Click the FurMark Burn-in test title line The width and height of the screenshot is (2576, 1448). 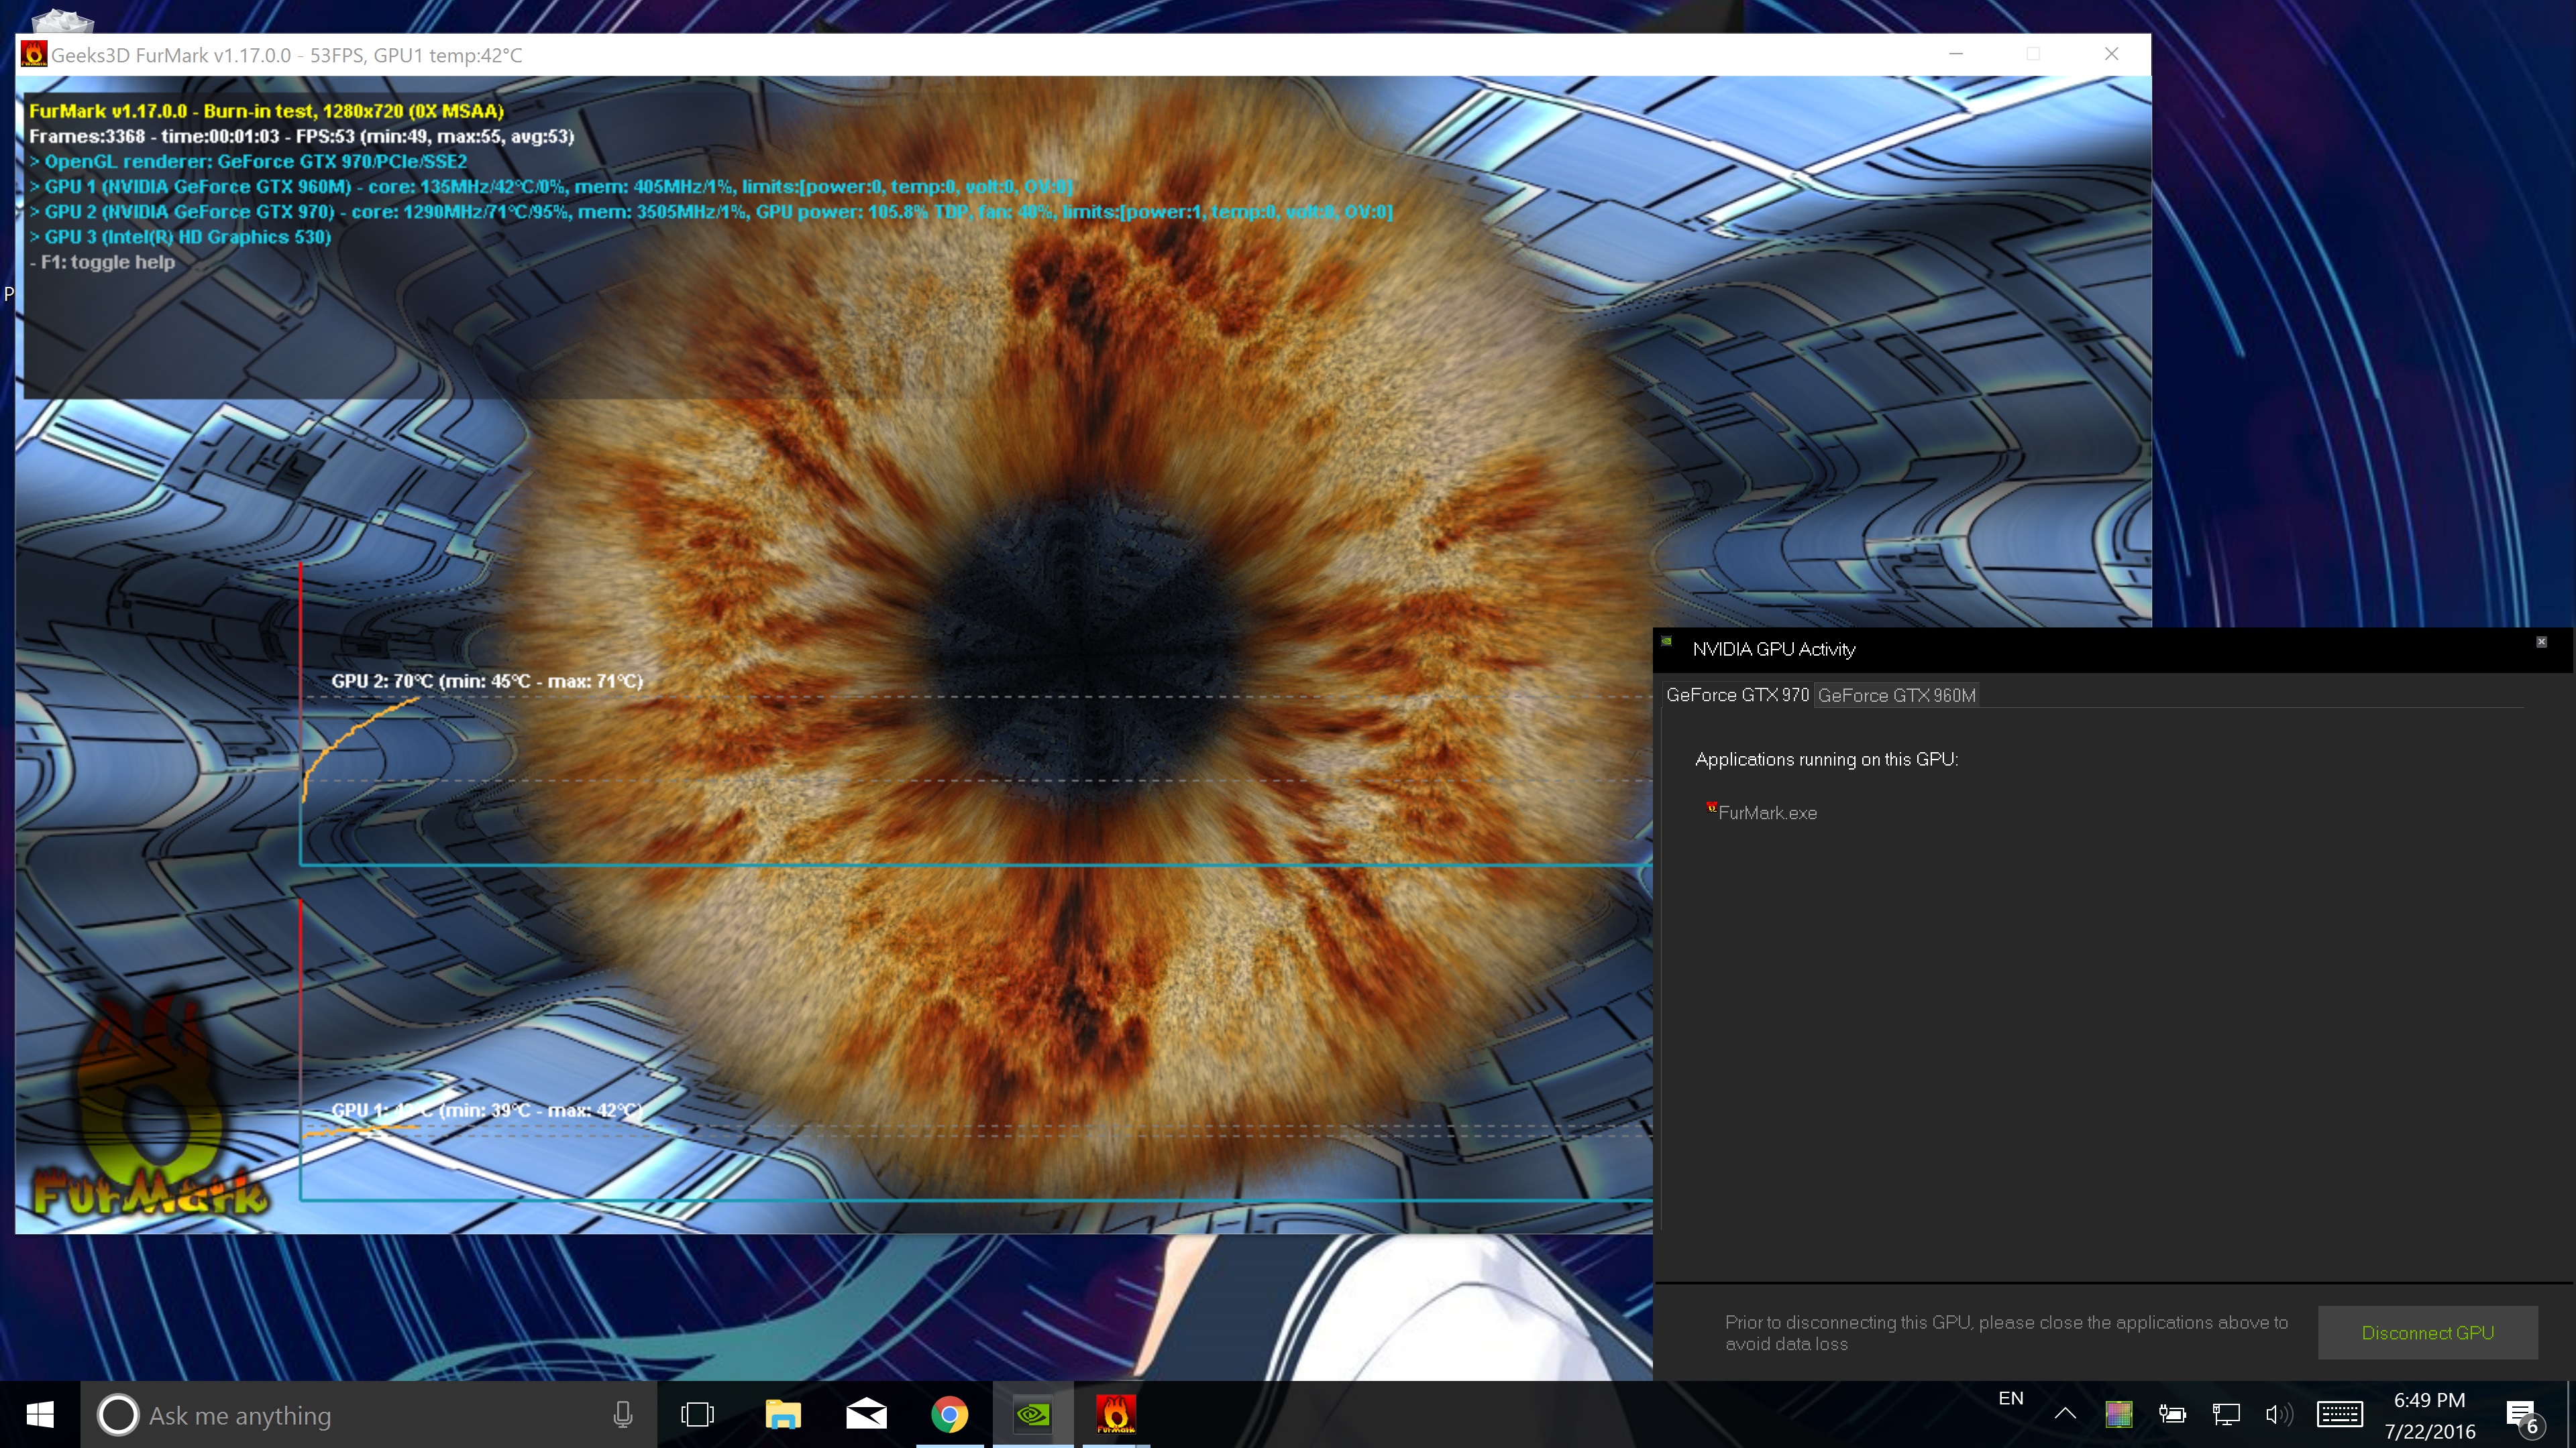click(266, 111)
